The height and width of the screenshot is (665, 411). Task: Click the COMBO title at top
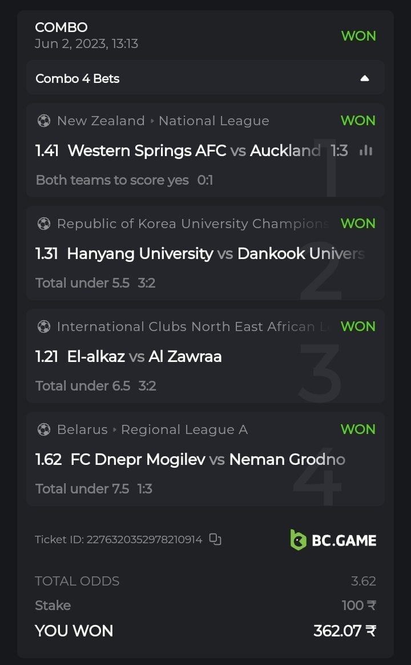[61, 27]
